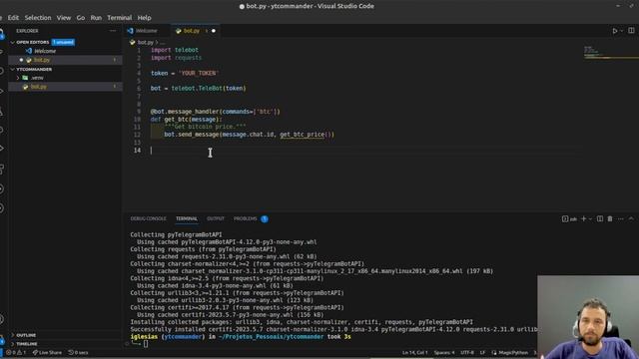Open the Problems panel tab
This screenshot has height=359, width=639.
click(246, 219)
